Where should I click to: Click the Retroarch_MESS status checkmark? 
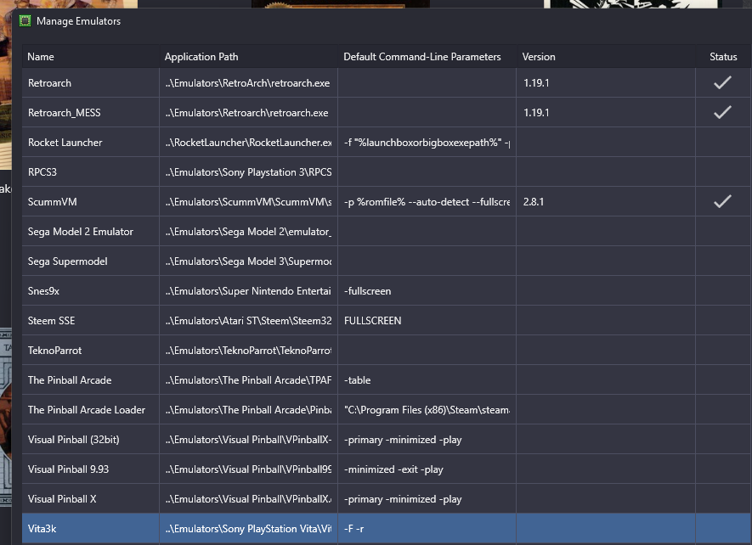[722, 113]
